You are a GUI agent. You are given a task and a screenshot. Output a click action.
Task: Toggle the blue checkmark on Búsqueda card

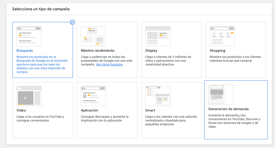coord(72,22)
